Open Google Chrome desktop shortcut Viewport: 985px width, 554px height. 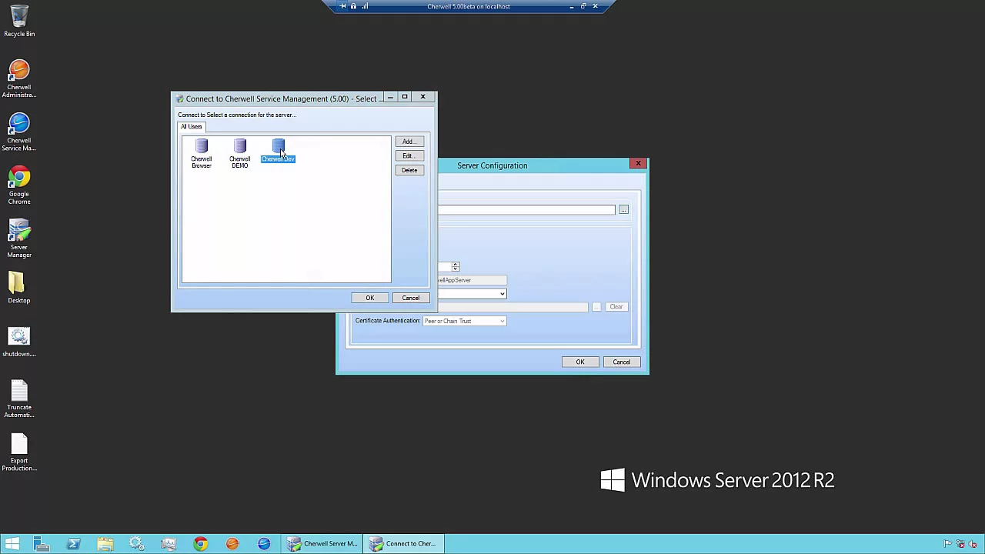click(x=19, y=186)
